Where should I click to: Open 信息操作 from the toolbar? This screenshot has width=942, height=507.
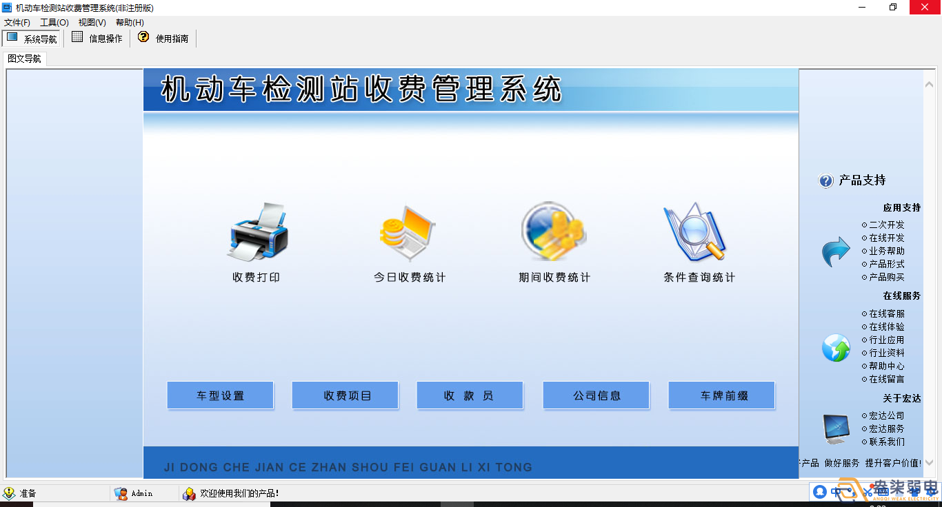(97, 38)
